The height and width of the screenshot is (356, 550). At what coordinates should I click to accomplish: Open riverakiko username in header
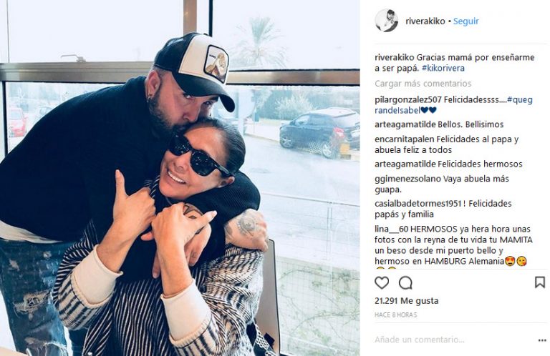click(425, 21)
